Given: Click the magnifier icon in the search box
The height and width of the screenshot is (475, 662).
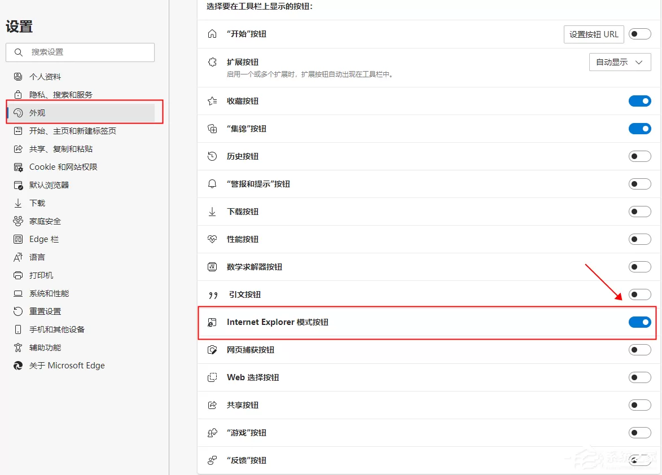Looking at the screenshot, I should 18,52.
